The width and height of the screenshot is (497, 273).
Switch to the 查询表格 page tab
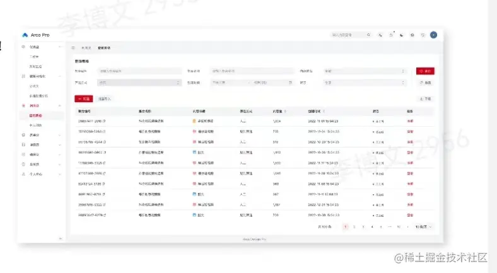click(104, 48)
